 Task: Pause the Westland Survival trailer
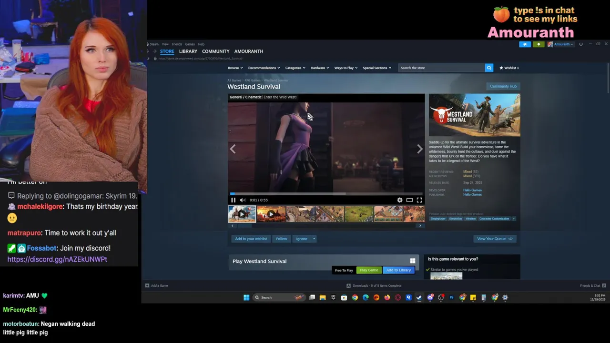tap(233, 200)
